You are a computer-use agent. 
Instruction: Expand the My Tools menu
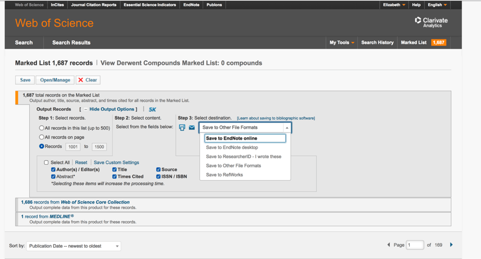[x=342, y=43]
